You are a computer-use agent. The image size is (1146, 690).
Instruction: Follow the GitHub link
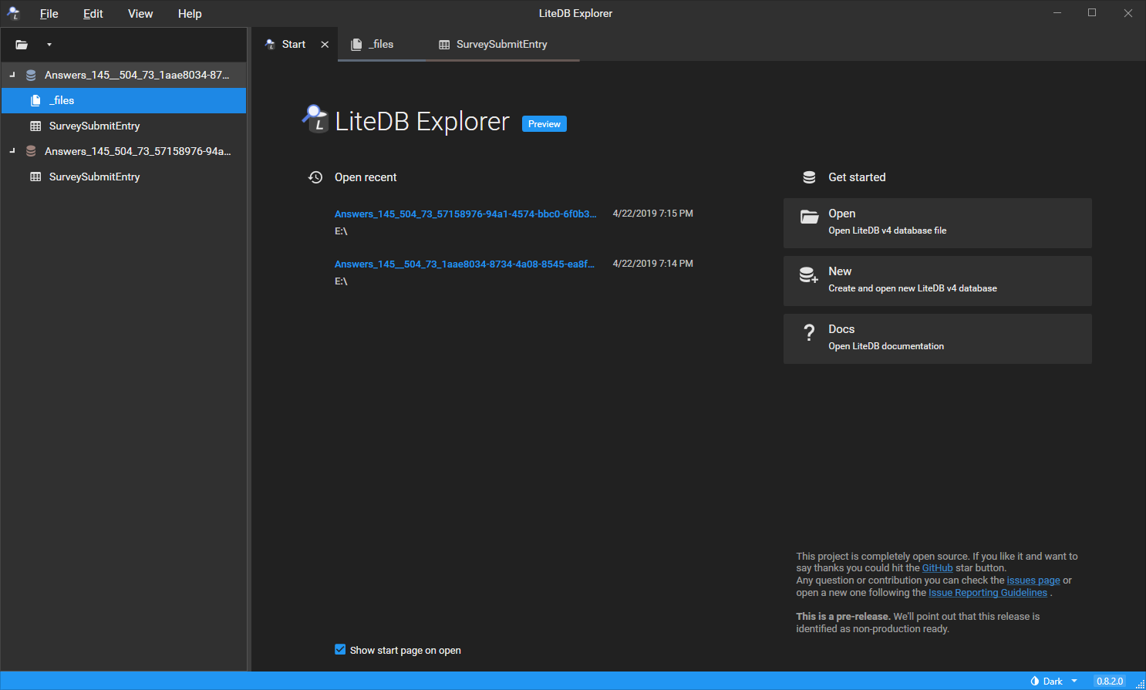[x=937, y=568]
